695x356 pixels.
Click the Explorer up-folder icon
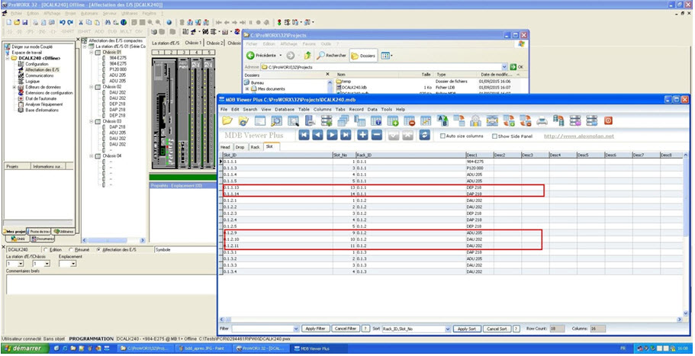coord(307,56)
